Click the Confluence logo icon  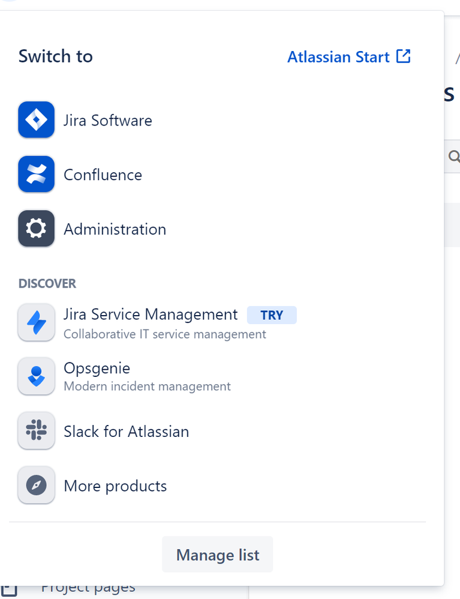point(36,174)
